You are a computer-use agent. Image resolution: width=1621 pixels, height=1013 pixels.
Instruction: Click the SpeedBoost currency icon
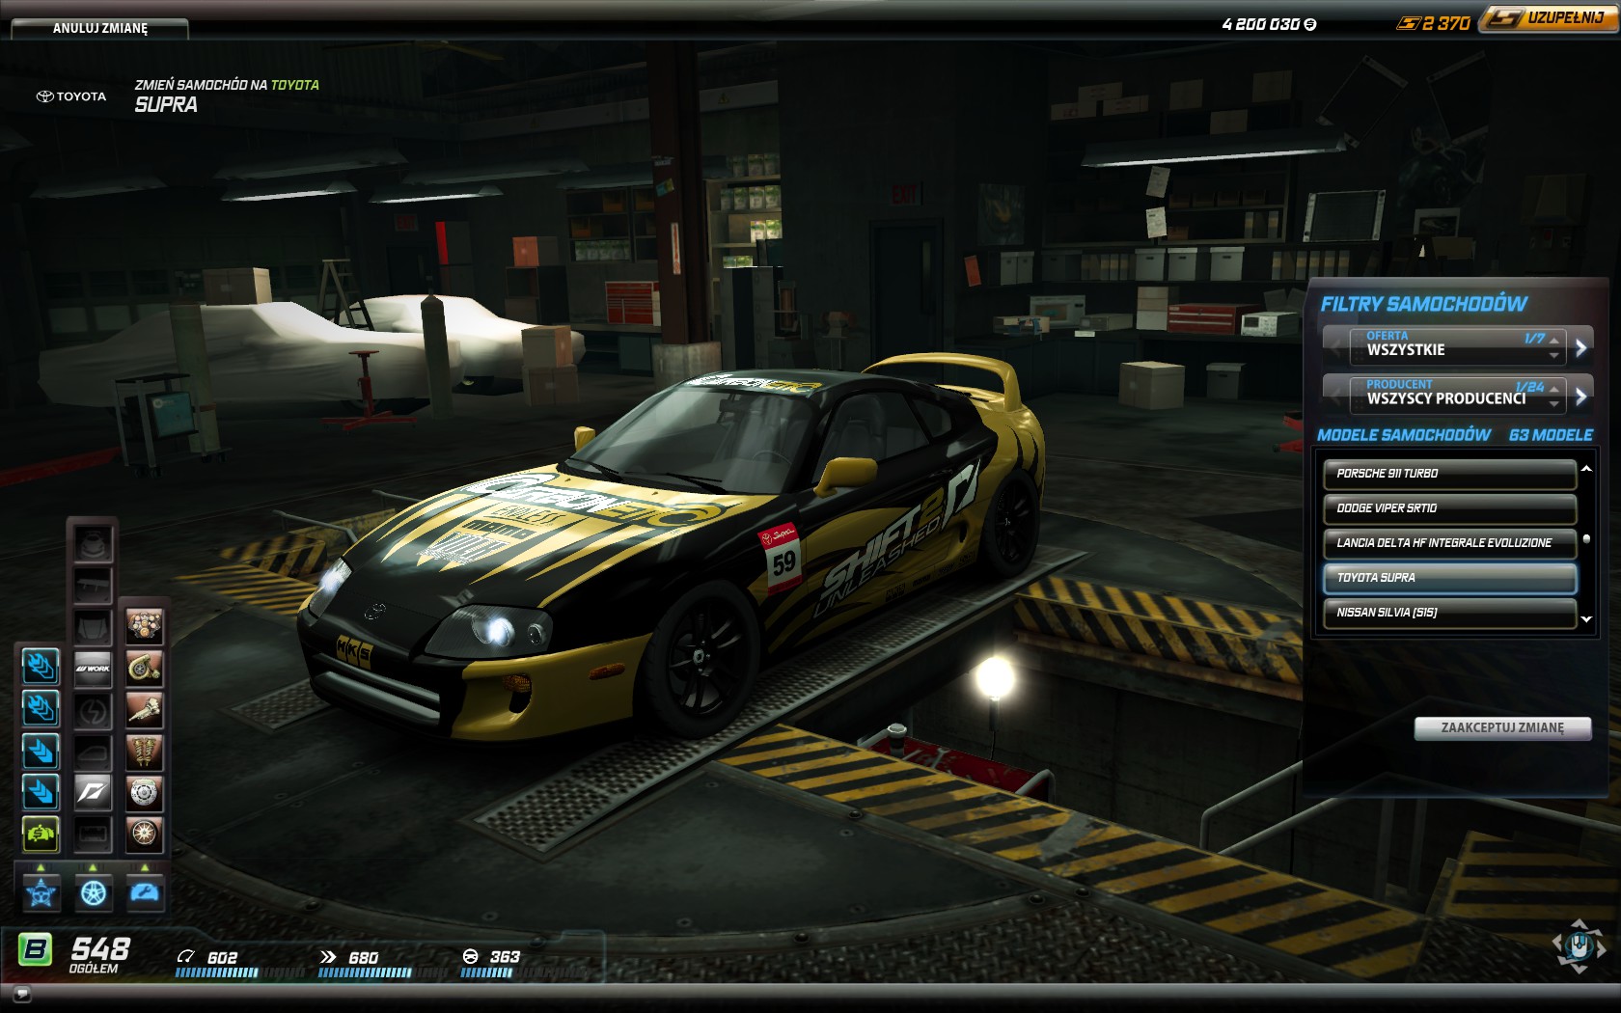pos(1408,24)
